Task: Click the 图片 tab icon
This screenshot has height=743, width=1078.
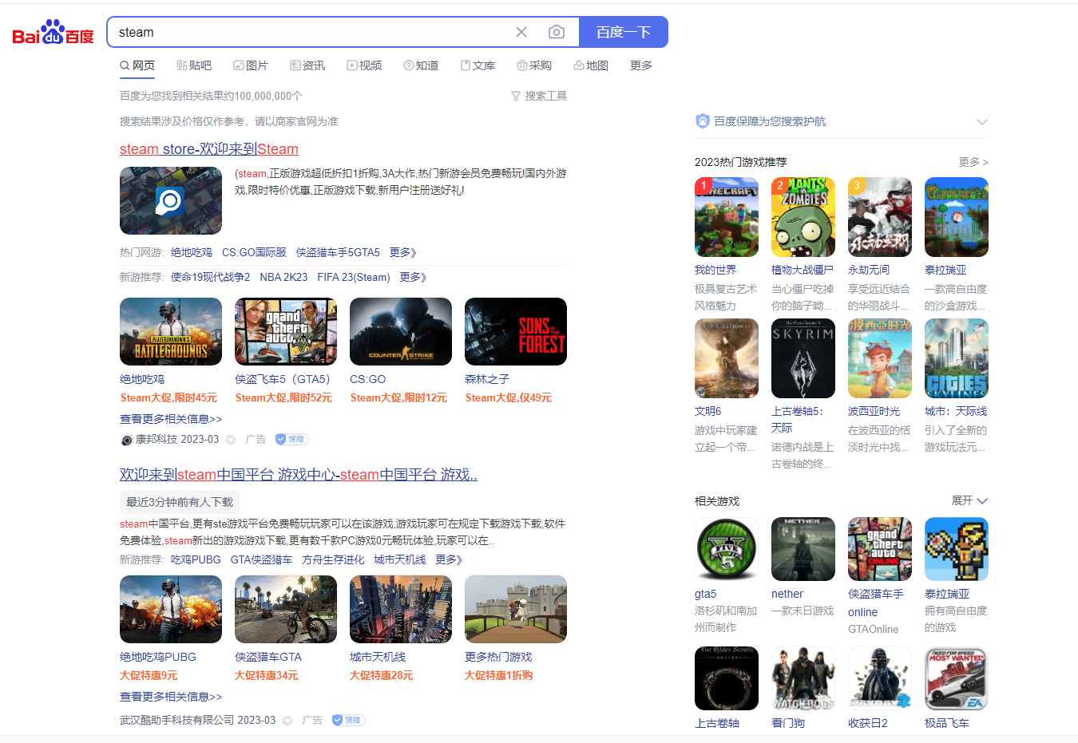Action: click(239, 65)
